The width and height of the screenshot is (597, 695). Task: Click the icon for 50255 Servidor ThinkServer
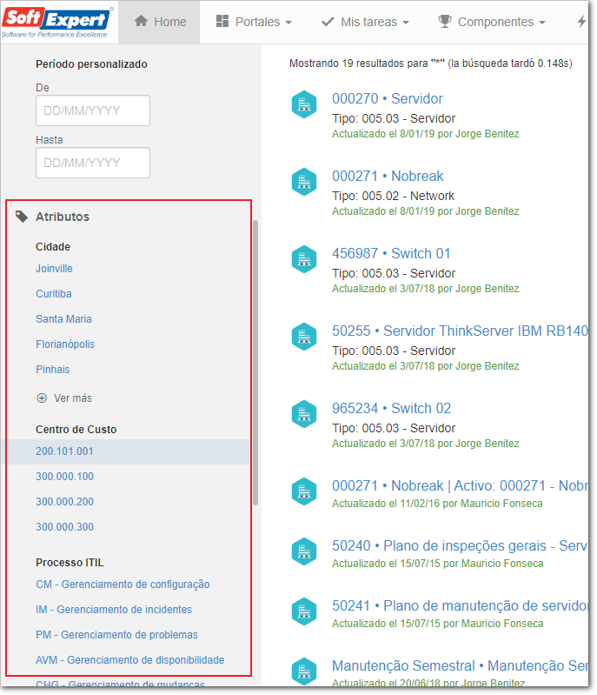(x=304, y=337)
